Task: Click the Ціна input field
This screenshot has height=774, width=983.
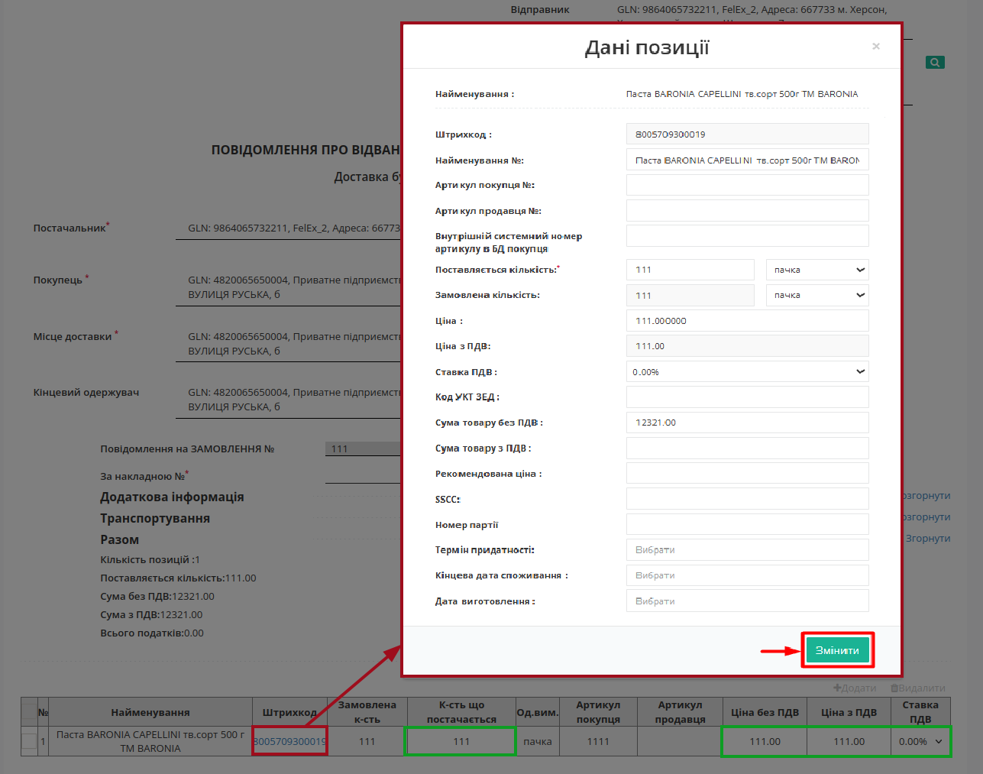Action: click(747, 321)
